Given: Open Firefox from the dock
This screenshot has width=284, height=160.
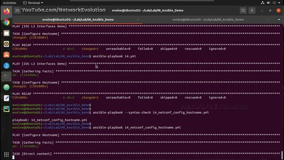Looking at the screenshot, I should (x=6, y=12).
